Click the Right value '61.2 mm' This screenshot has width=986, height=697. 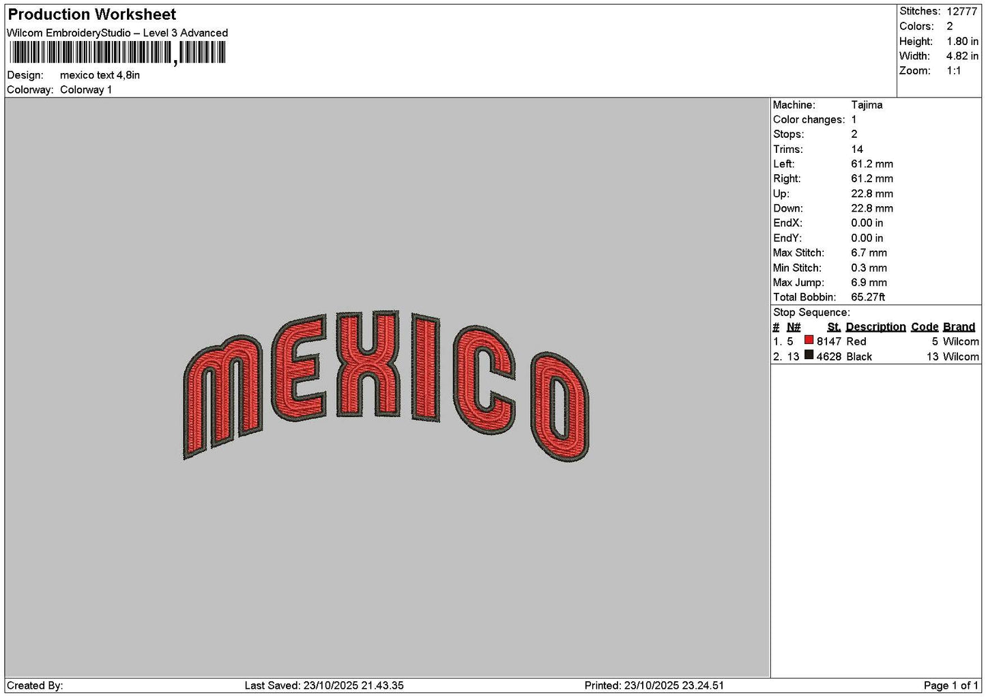coord(872,178)
